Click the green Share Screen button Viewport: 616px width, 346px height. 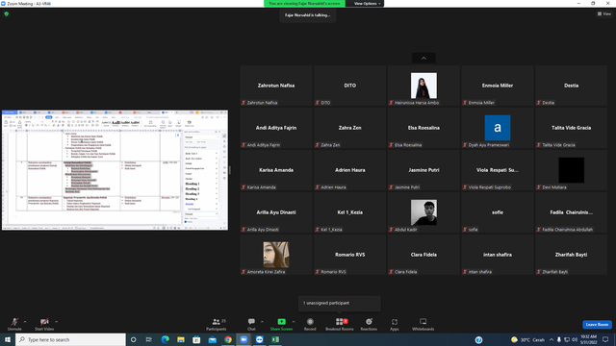point(281,324)
